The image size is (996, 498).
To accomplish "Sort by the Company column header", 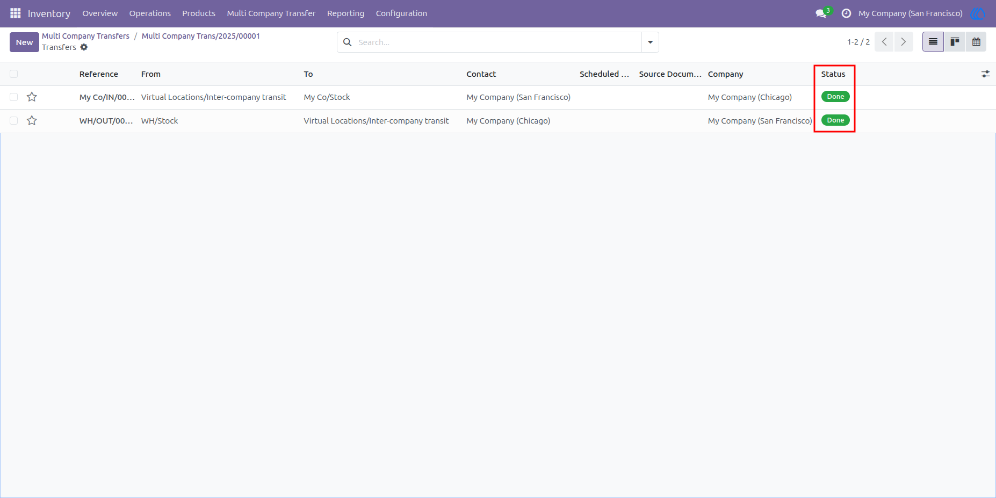I will (726, 74).
